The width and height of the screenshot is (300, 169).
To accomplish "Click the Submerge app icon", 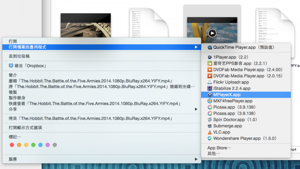I will tap(210, 126).
